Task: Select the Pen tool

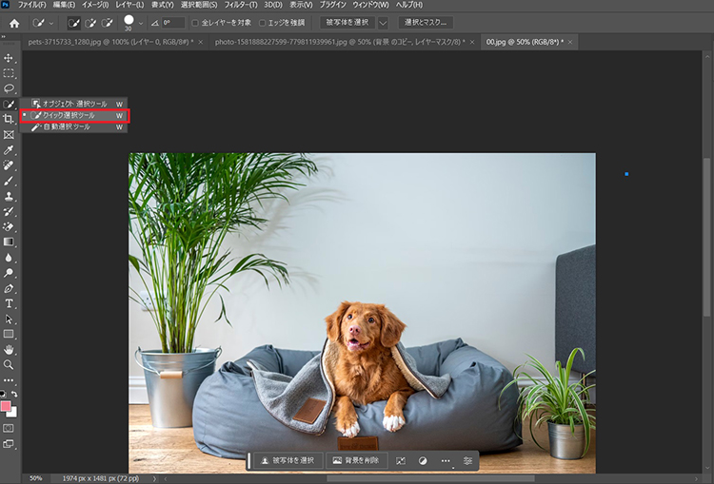Action: point(9,288)
